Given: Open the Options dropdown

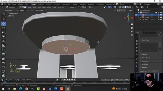Looking at the screenshot, I should point(130,10).
